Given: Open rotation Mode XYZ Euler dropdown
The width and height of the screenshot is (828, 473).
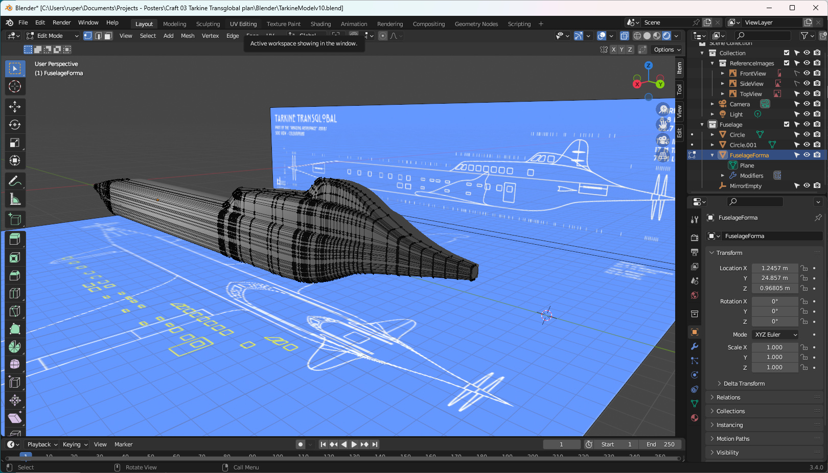Looking at the screenshot, I should click(x=775, y=335).
